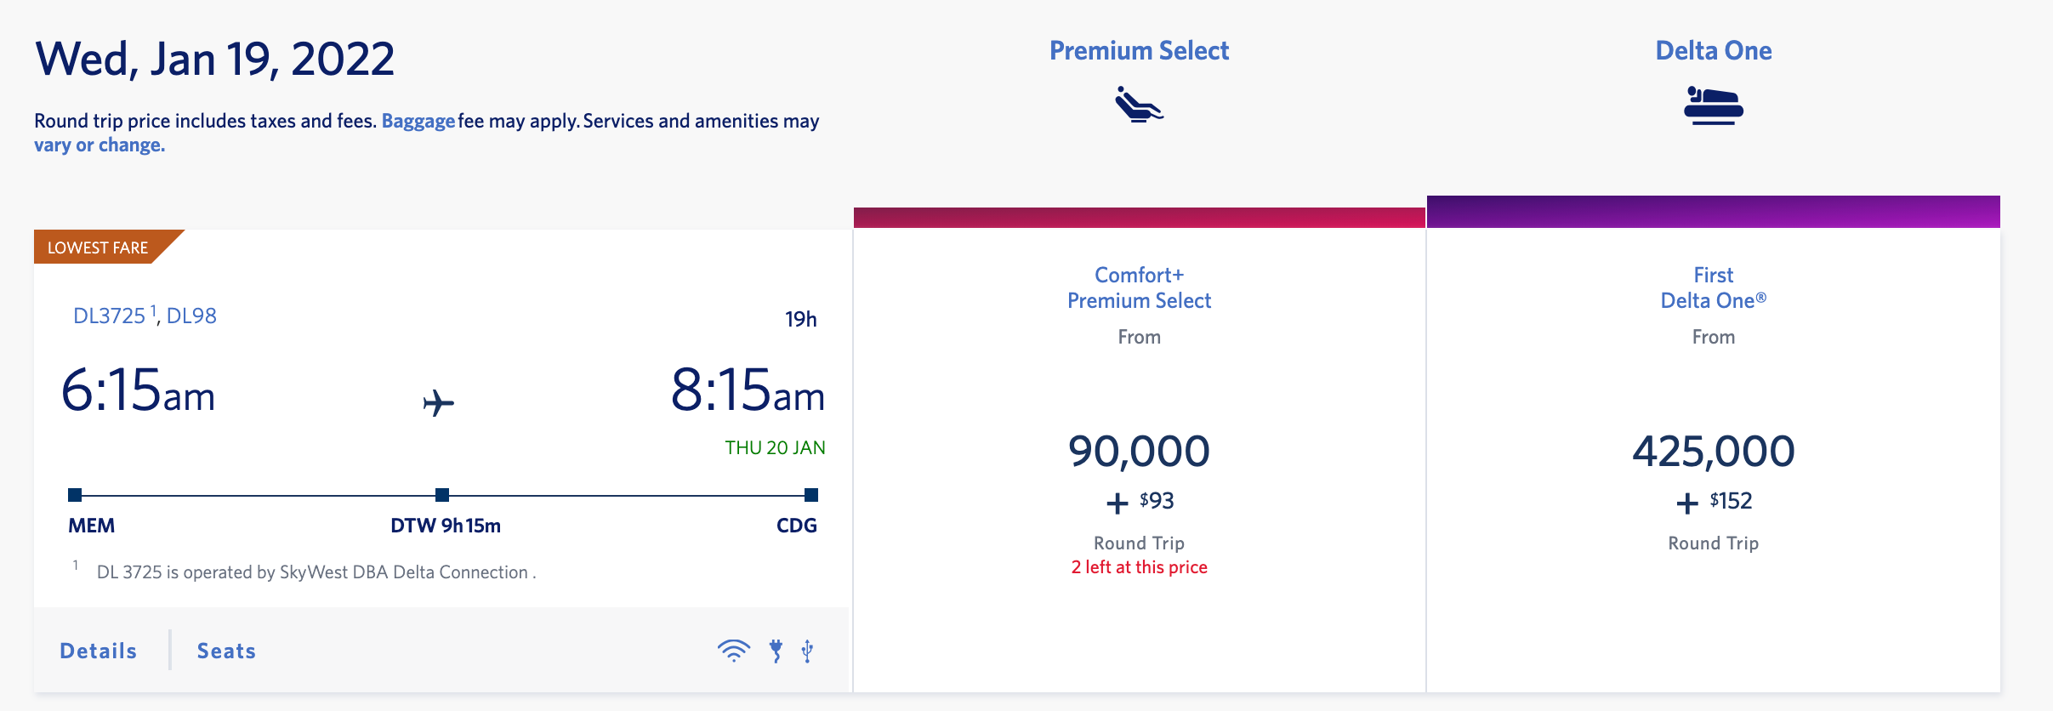The height and width of the screenshot is (711, 2053).
Task: Open flight DL3725 link
Action: 109,316
